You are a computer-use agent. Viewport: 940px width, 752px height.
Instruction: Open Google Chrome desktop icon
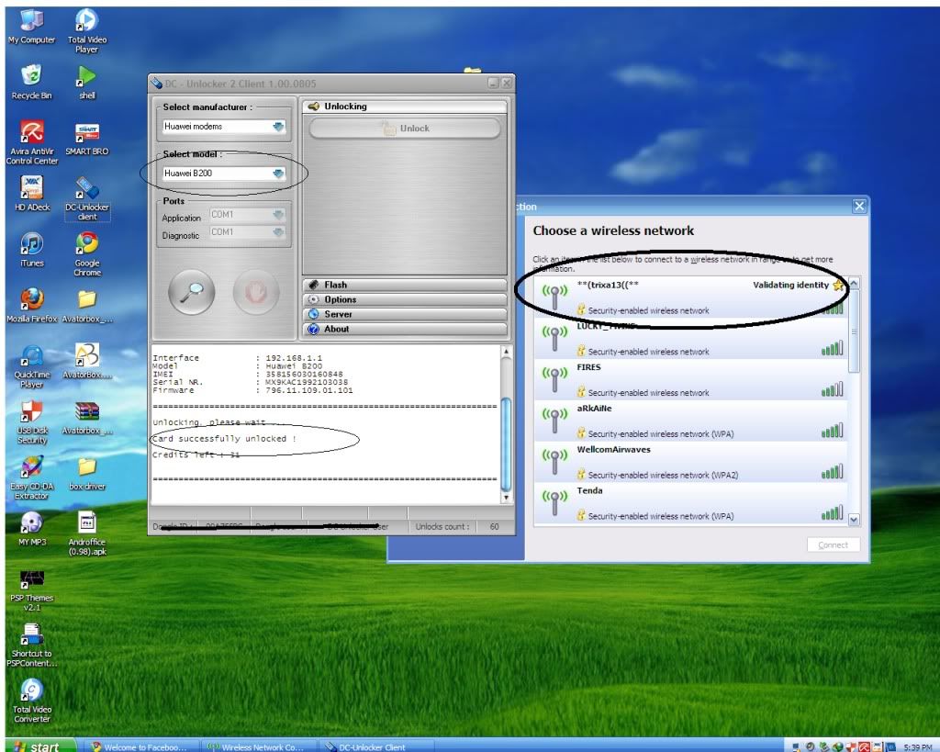pyautogui.click(x=87, y=245)
